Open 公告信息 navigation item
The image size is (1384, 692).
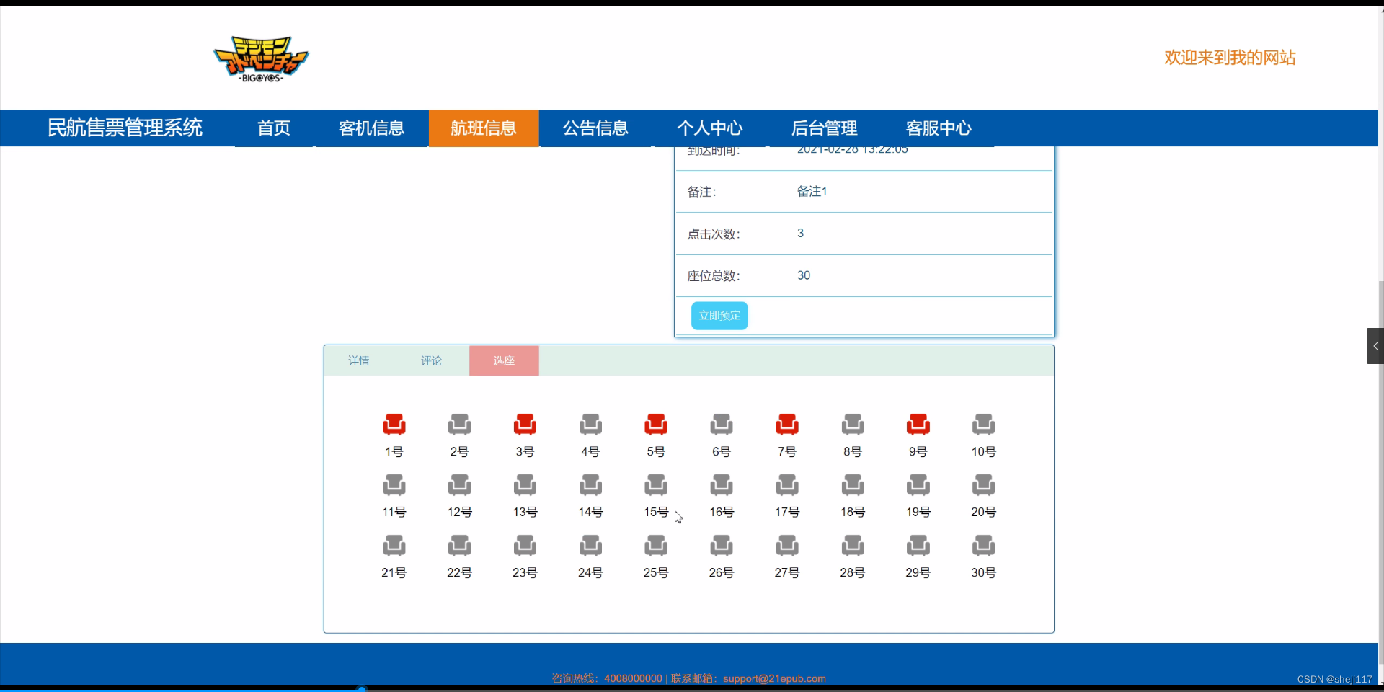596,128
